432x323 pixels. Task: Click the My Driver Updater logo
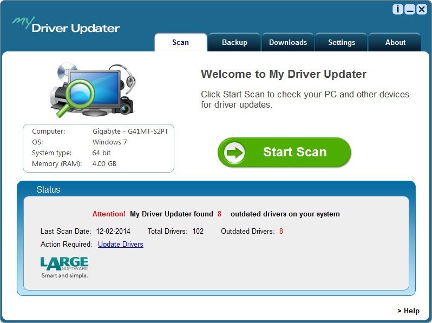(x=66, y=25)
